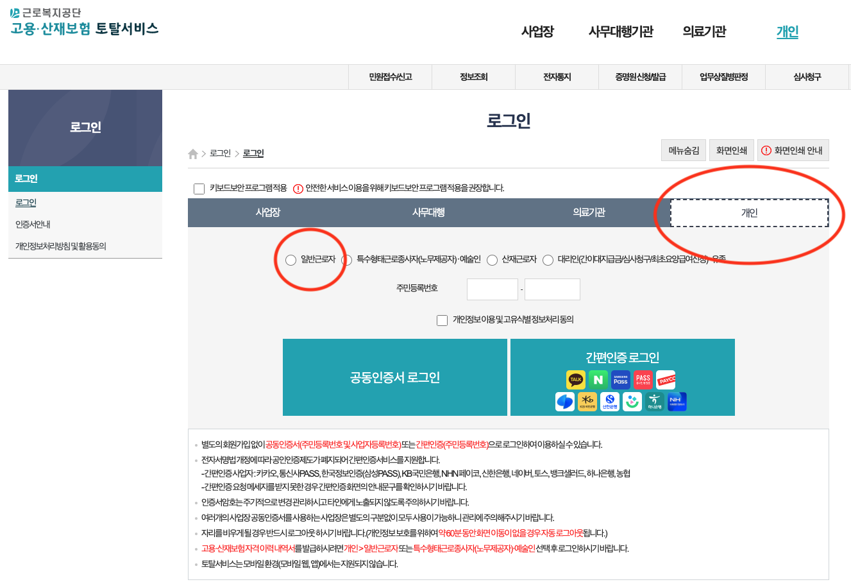Check 개인정보이용및고유식별정보처리동의
Image resolution: width=851 pixels, height=582 pixels.
[x=441, y=320]
